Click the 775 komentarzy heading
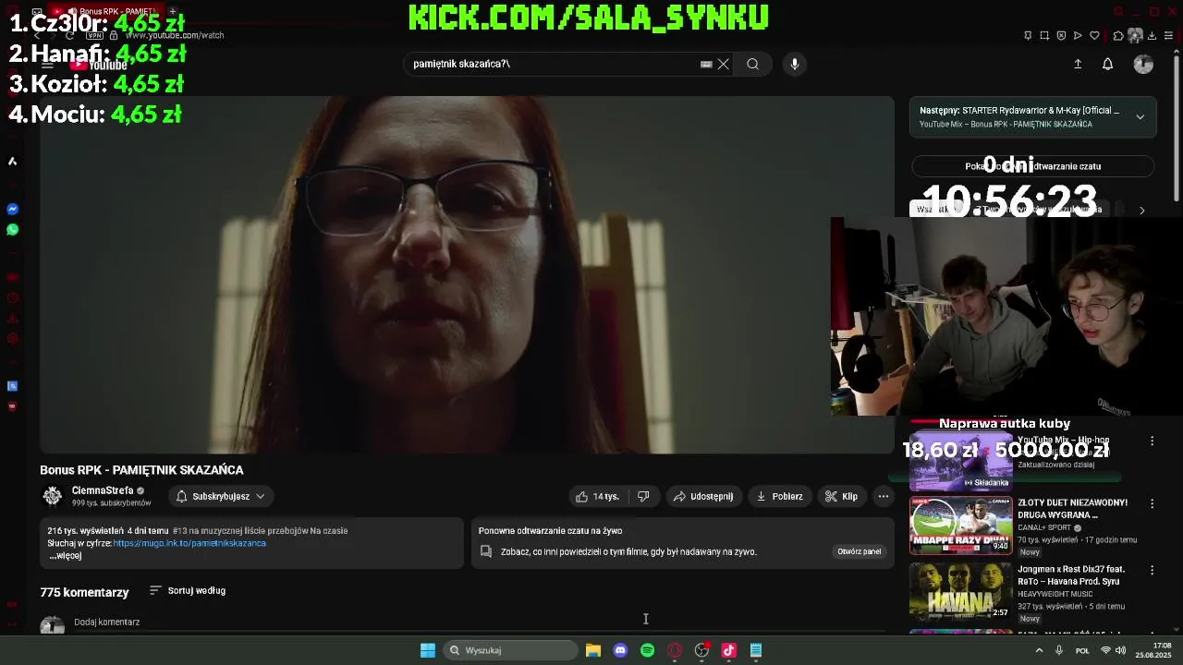The height and width of the screenshot is (665, 1183). [84, 592]
